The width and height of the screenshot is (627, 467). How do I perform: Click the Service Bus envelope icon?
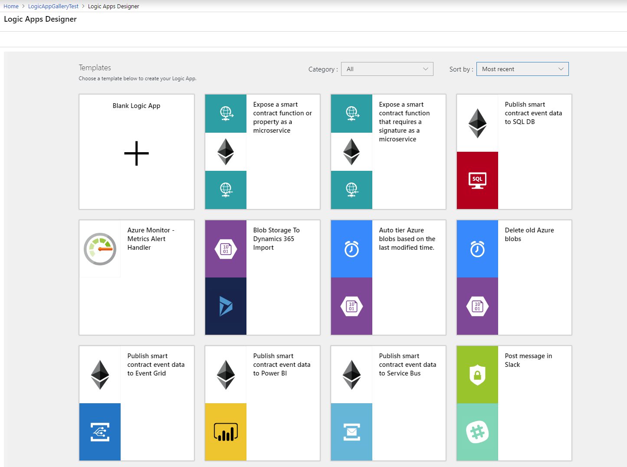(351, 431)
